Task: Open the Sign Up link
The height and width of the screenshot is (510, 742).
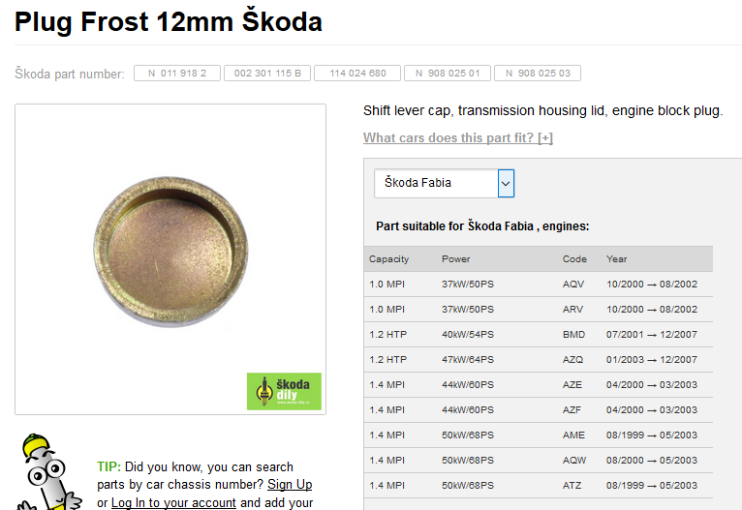Action: 290,485
